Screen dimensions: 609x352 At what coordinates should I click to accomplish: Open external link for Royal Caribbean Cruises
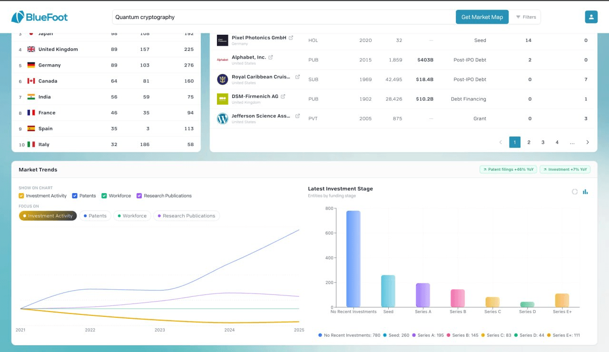(298, 77)
